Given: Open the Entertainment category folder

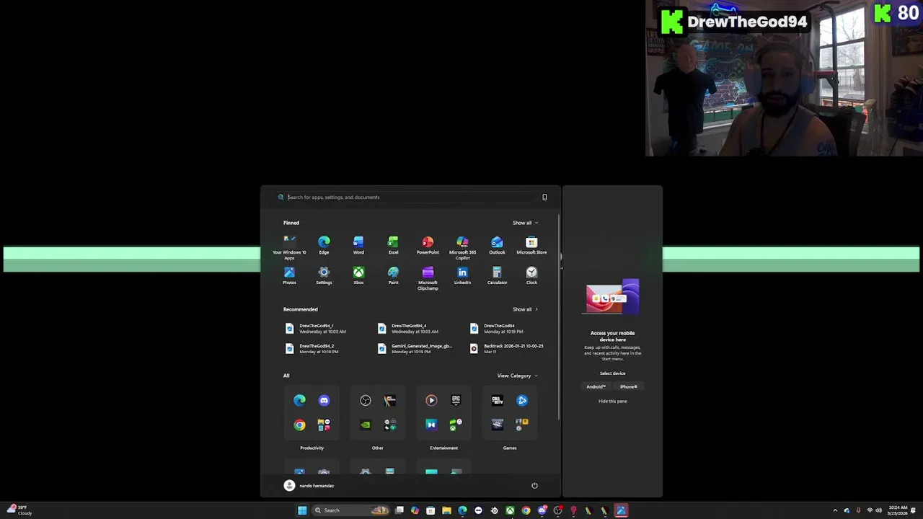Looking at the screenshot, I should 443,413.
